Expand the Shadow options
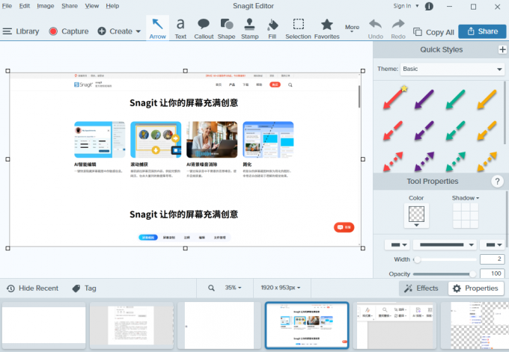The height and width of the screenshot is (352, 509). click(466, 198)
